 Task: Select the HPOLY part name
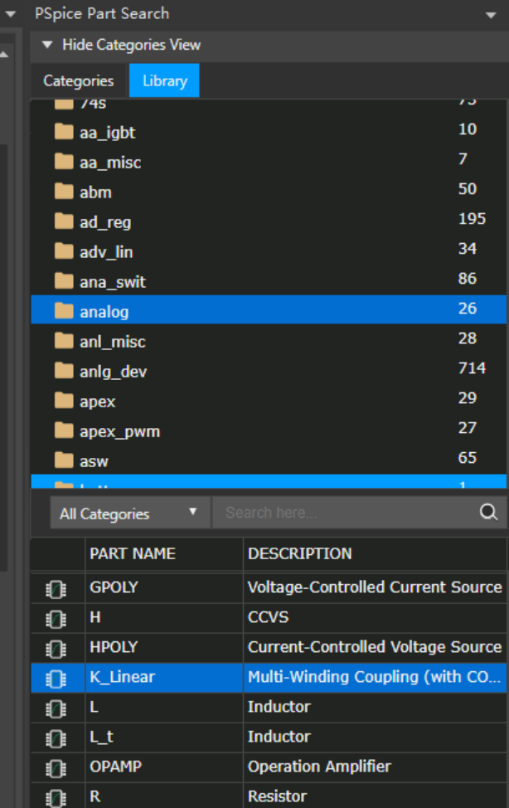tap(114, 647)
